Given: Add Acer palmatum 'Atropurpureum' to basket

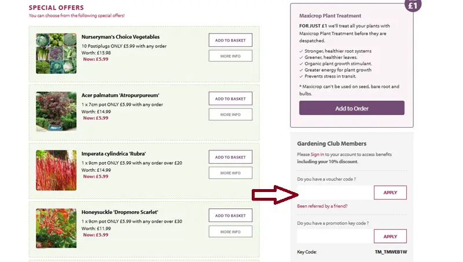Looking at the screenshot, I should tap(230, 99).
